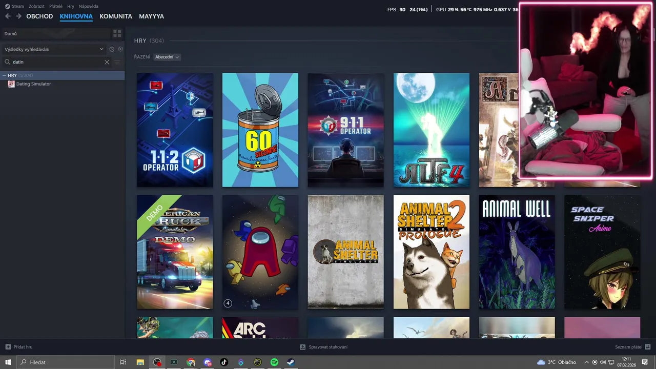Screen dimensions: 656x369
Task: Switch to the KOMUNITA tab
Action: tap(116, 16)
